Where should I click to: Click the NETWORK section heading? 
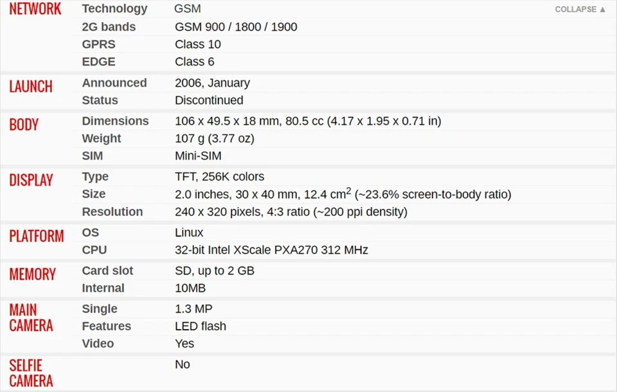(x=35, y=10)
